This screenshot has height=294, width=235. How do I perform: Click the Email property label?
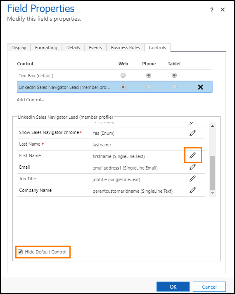point(24,167)
